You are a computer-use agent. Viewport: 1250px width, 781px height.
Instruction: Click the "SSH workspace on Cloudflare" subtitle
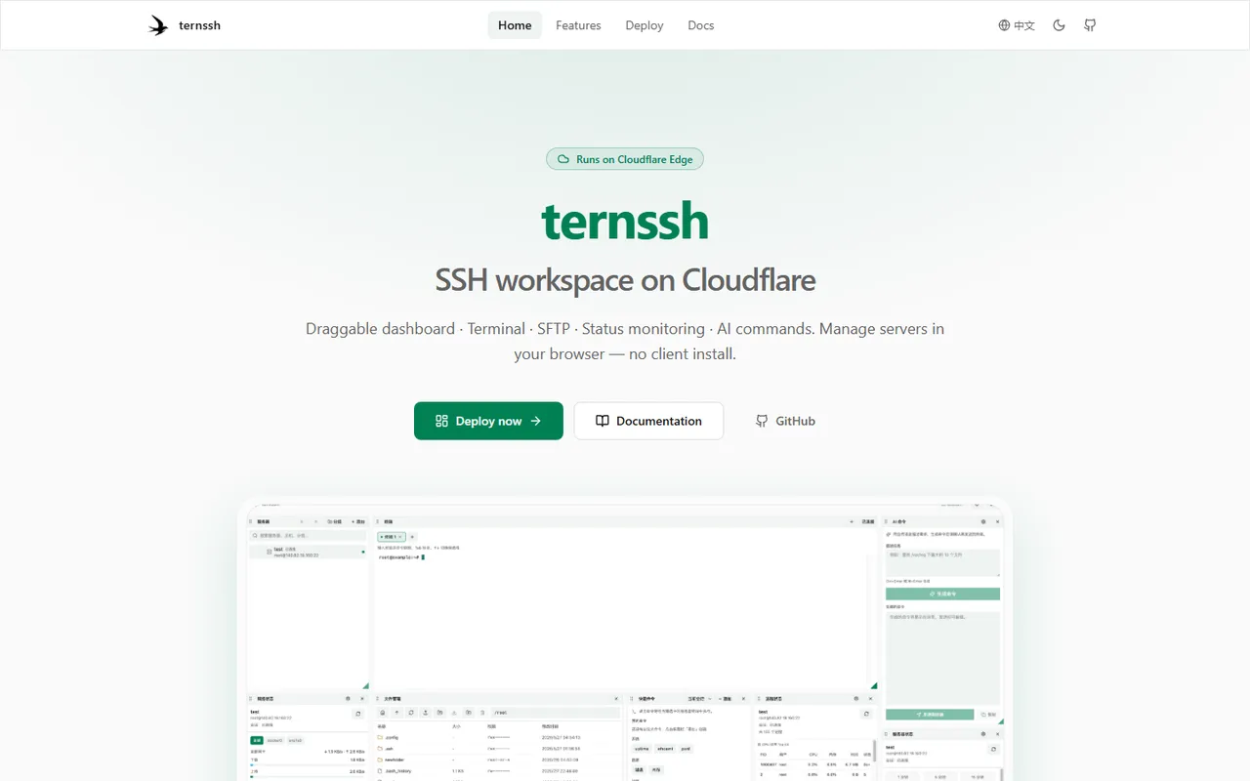click(x=625, y=280)
